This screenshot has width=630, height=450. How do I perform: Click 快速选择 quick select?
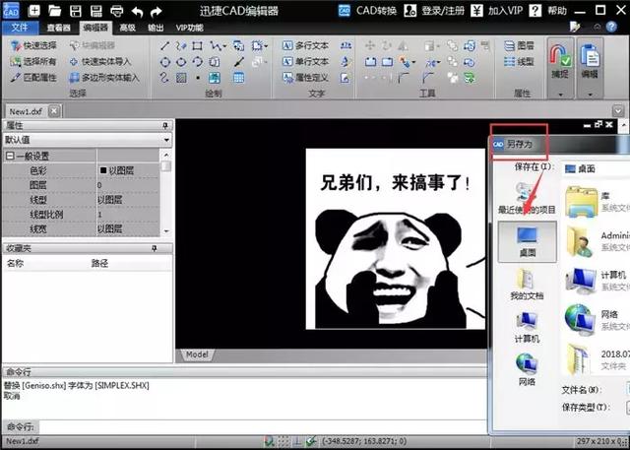[x=33, y=45]
